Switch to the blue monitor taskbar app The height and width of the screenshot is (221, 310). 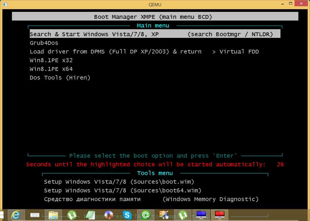tap(201, 215)
